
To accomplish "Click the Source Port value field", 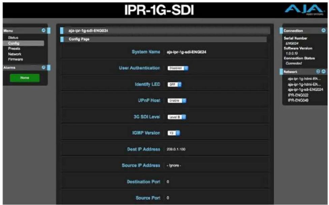I will pos(168,198).
